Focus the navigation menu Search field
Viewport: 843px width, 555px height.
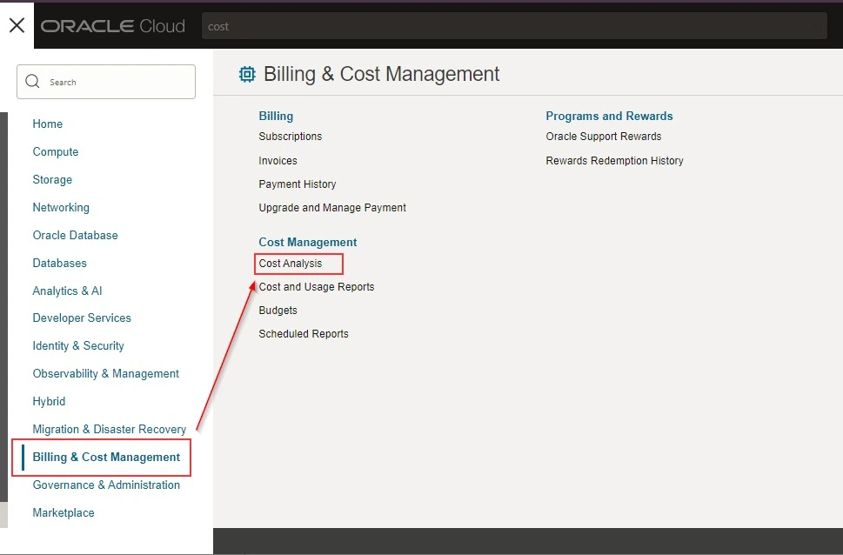coord(106,82)
